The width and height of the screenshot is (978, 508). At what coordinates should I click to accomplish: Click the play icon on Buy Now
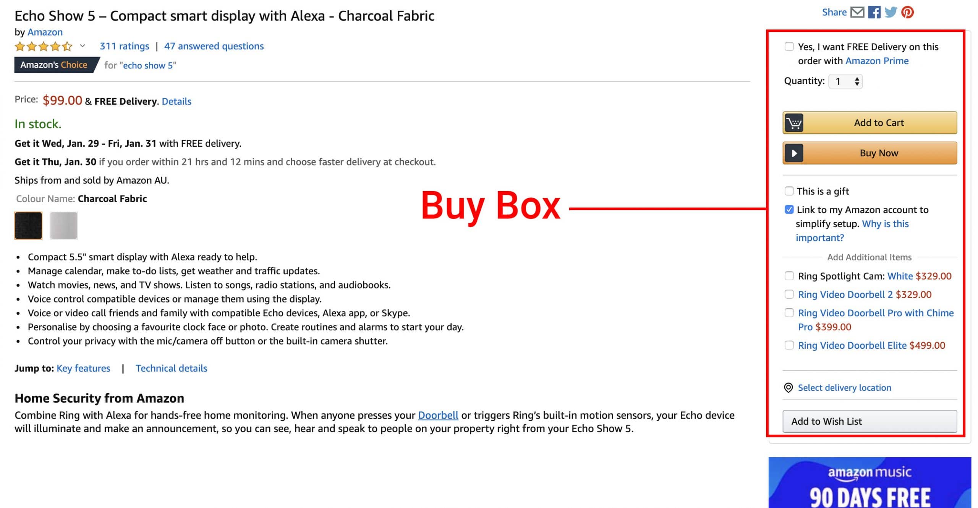tap(794, 153)
